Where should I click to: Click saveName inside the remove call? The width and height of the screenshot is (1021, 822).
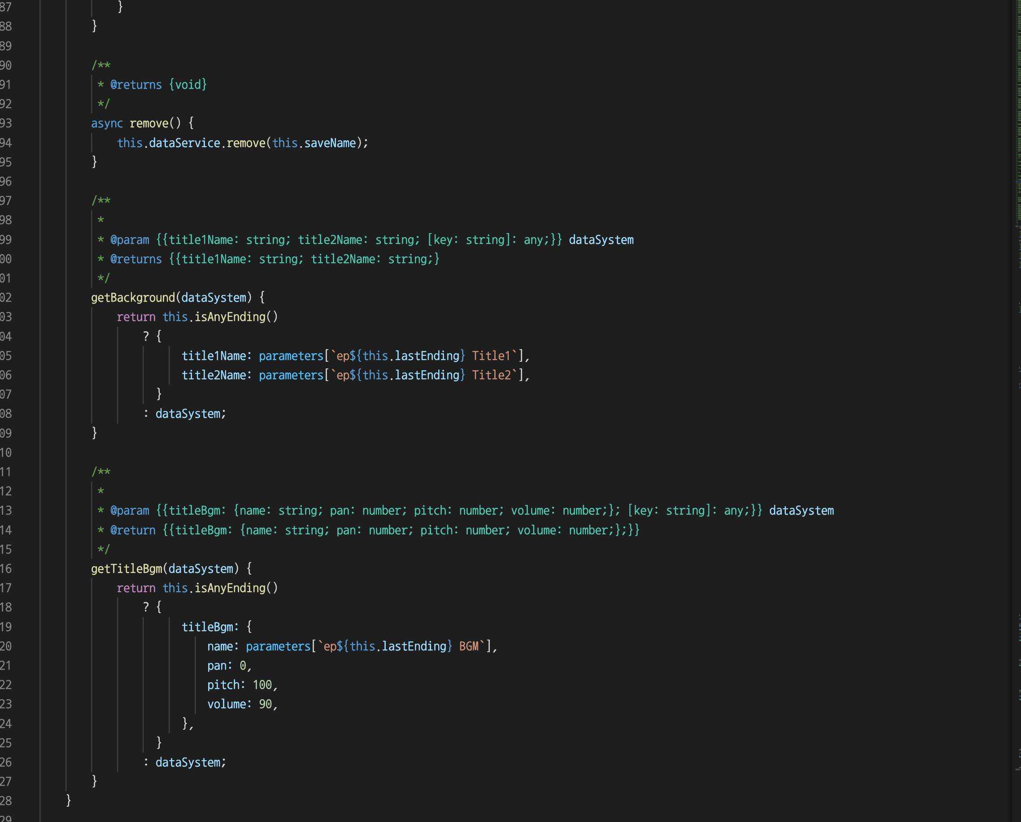click(x=330, y=143)
